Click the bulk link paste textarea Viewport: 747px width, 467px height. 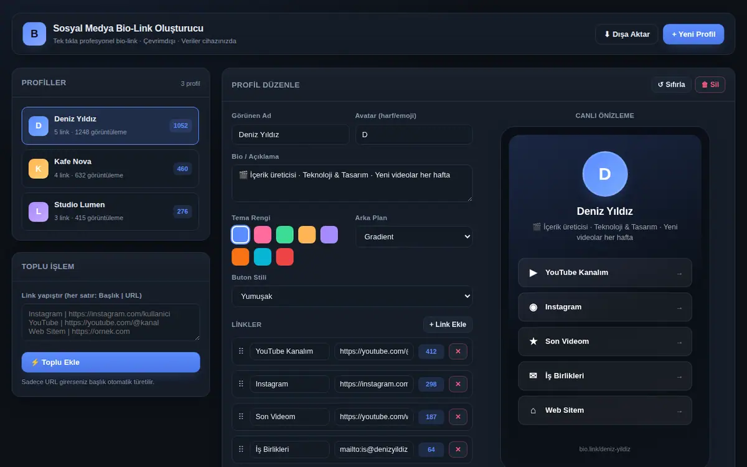[111, 322]
